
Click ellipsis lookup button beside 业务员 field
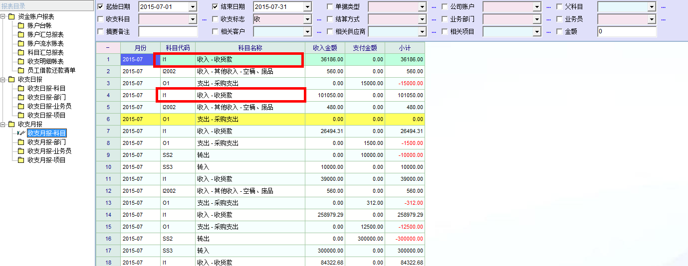[x=663, y=19]
